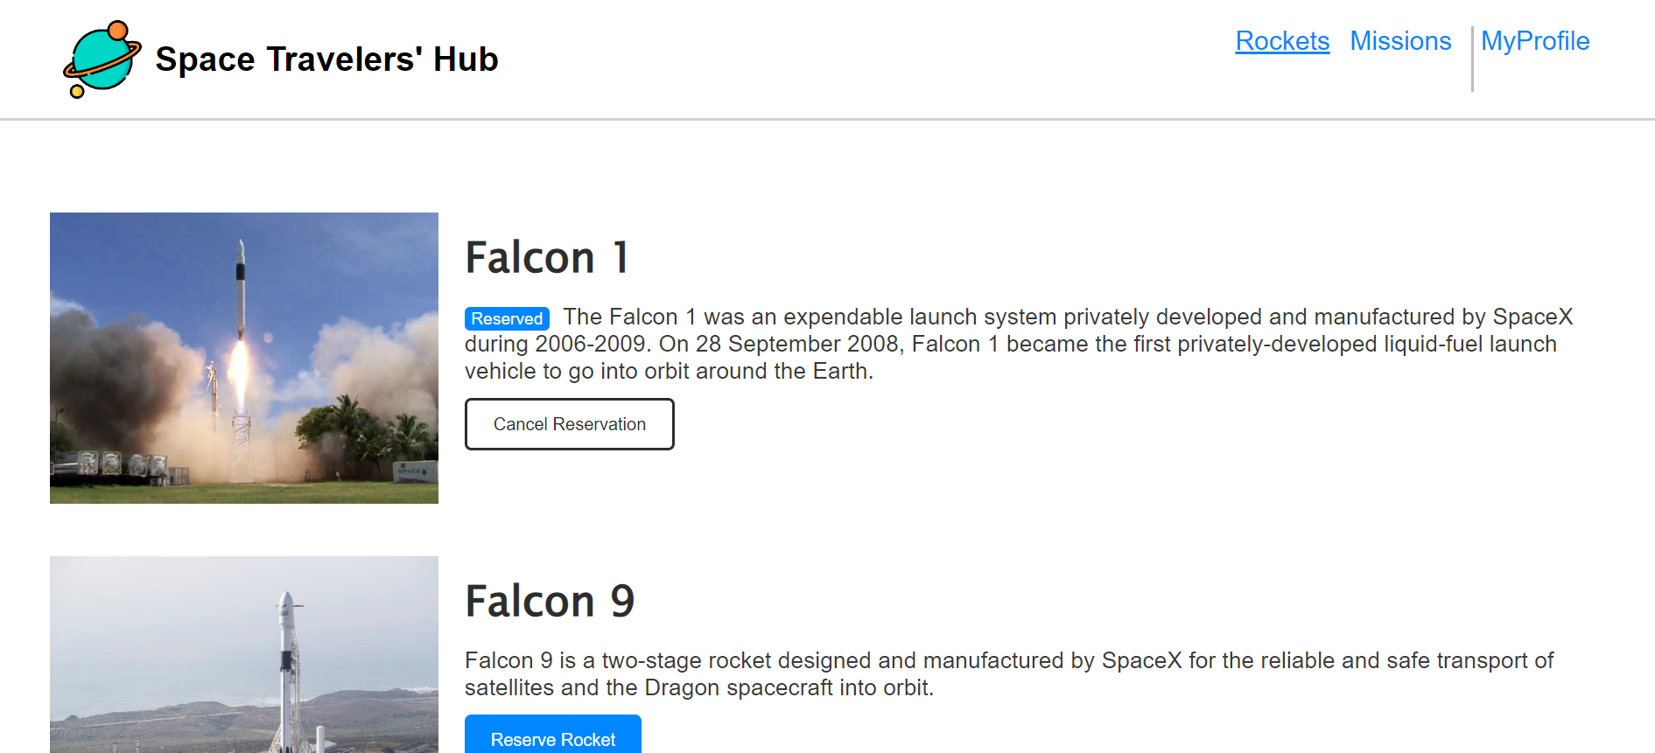This screenshot has width=1655, height=753.
Task: Click the Falcon 9 description text
Action: point(1009,673)
